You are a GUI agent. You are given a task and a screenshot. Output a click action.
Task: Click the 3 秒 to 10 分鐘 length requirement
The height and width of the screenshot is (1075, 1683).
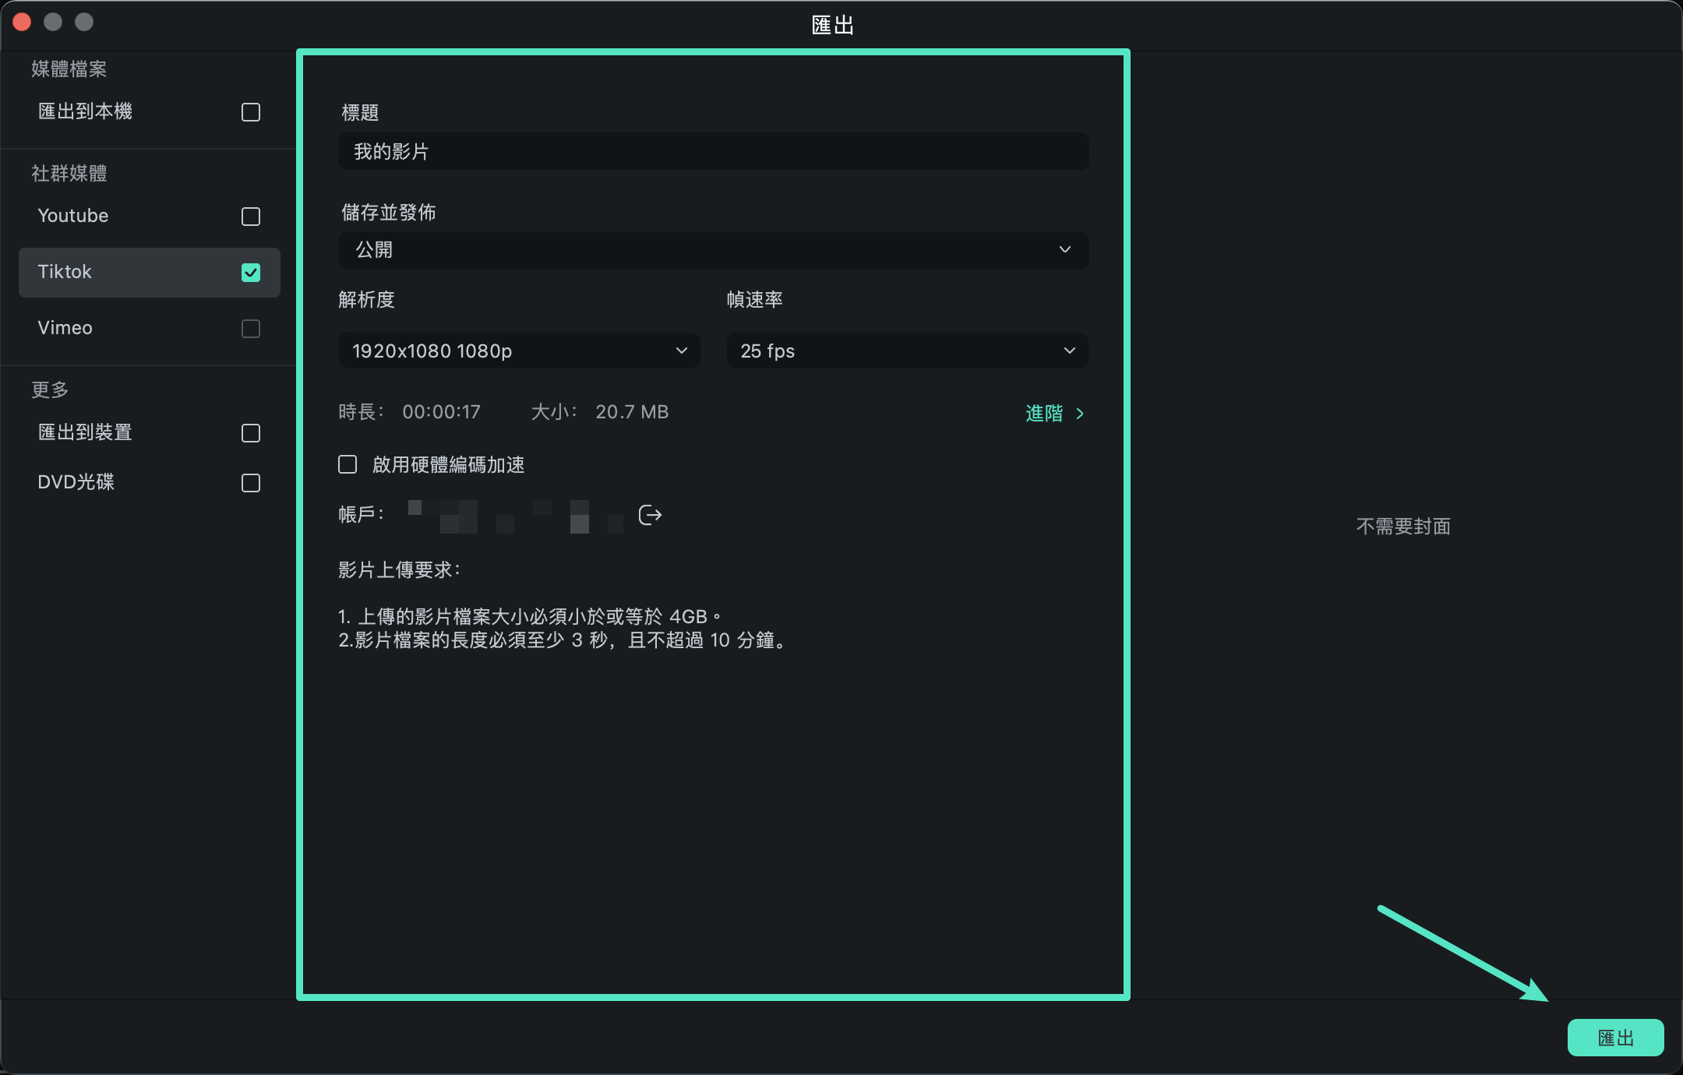coord(563,640)
